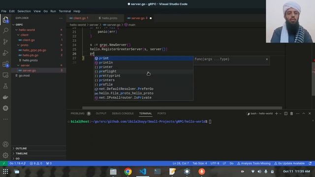
Task: Open terminal panel more actions ellipsis
Action: 298,114
